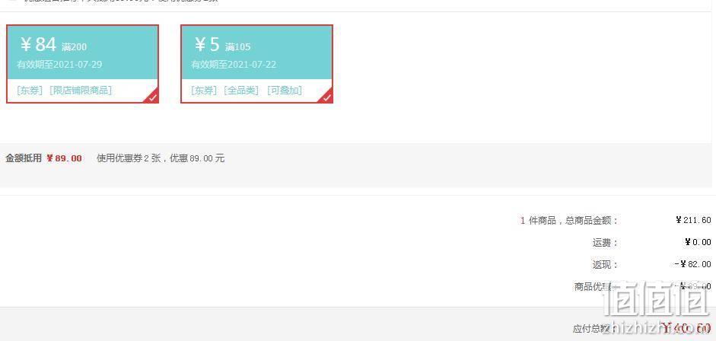Click the 东券 tag on the ¥5 coupon
This screenshot has height=341, width=716.
pos(204,91)
